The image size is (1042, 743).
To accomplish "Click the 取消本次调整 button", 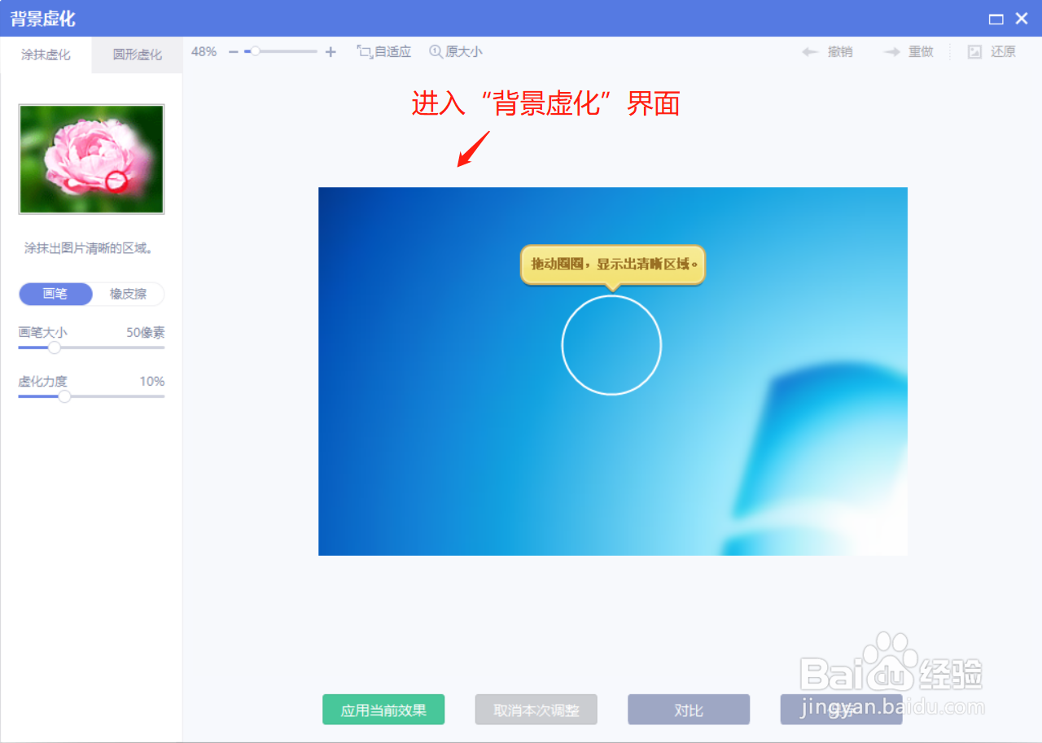I will (536, 709).
